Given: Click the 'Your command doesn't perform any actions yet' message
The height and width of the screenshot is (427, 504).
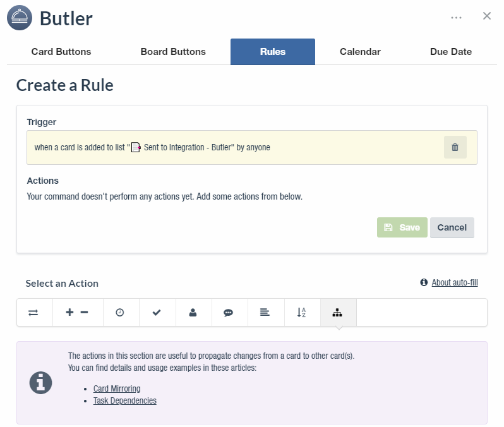Looking at the screenshot, I should [x=165, y=196].
